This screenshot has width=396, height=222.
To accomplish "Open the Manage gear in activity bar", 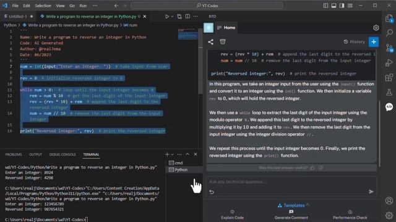I will click(389, 215).
